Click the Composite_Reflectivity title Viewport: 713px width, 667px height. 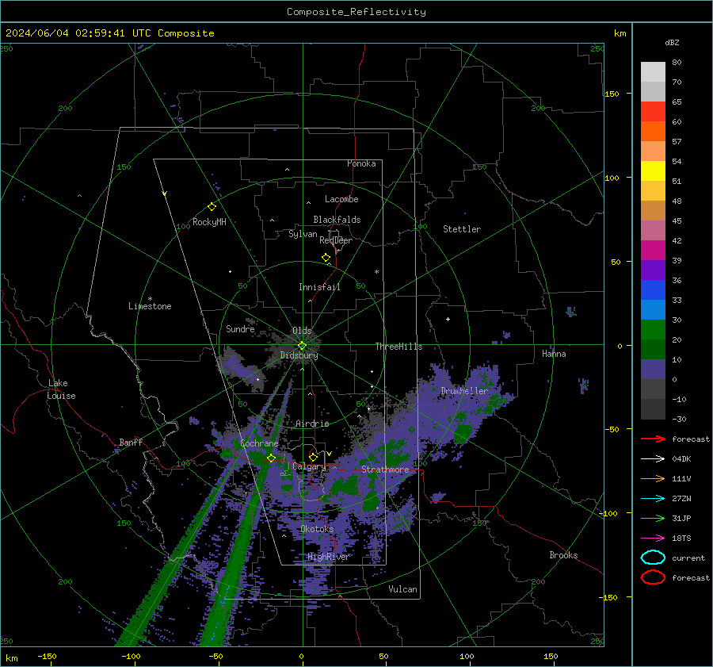pos(356,12)
